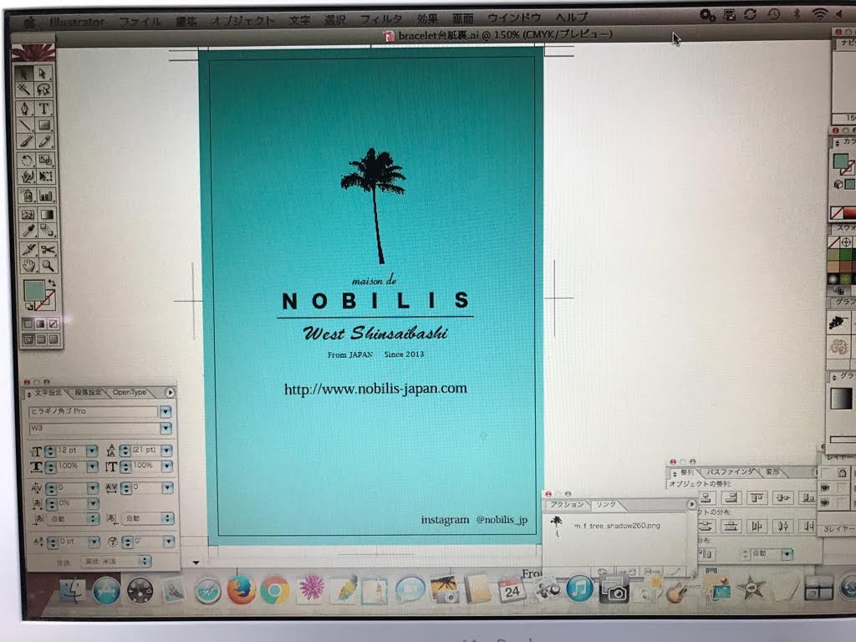
Task: Click the swap fill and stroke arrows
Action: pos(52,283)
